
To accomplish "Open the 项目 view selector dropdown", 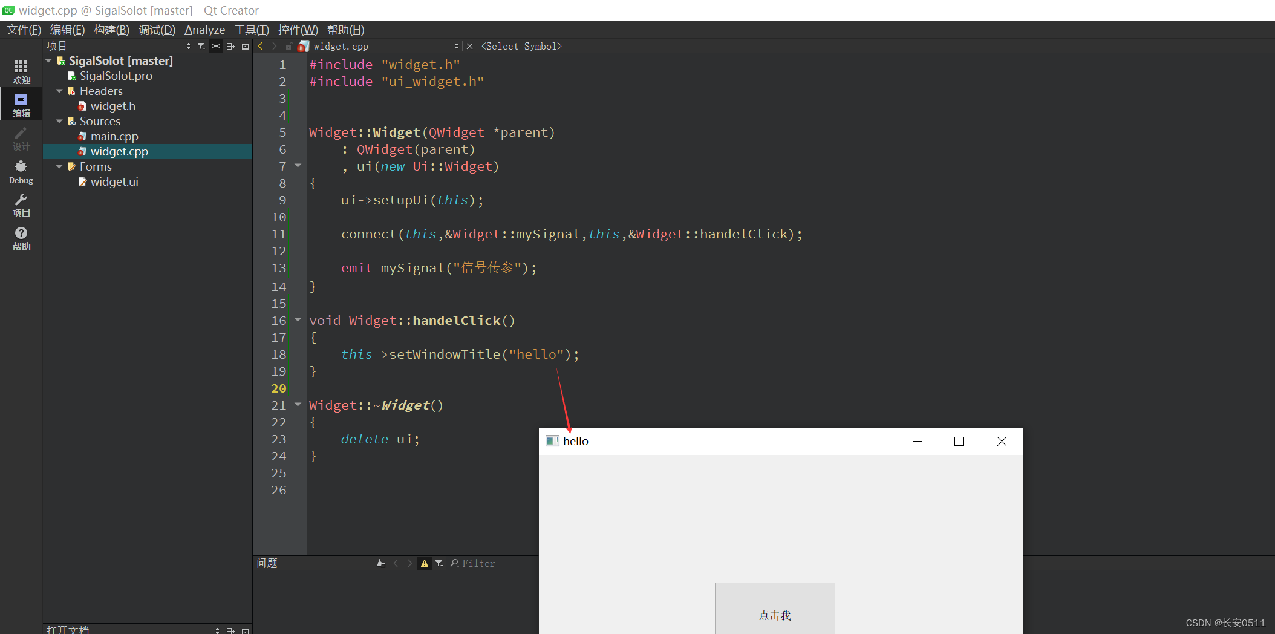I will coord(188,46).
